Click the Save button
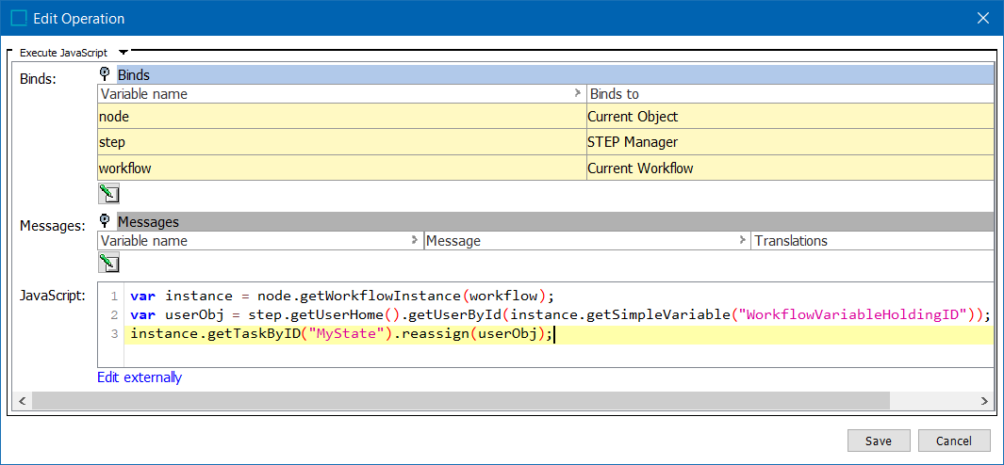The image size is (1004, 465). coord(879,441)
